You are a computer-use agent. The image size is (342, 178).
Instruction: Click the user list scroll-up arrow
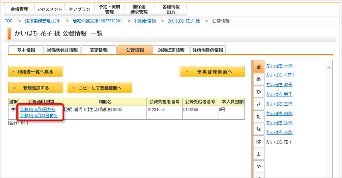[x=329, y=68]
